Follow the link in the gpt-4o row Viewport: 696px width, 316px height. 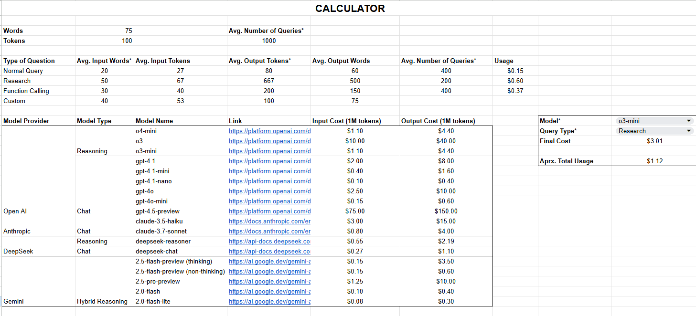pyautogui.click(x=270, y=191)
